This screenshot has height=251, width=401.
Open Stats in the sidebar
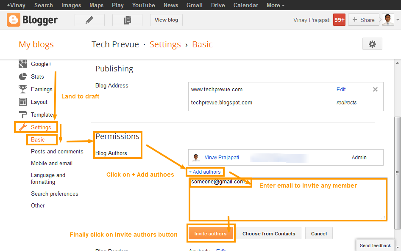point(37,77)
